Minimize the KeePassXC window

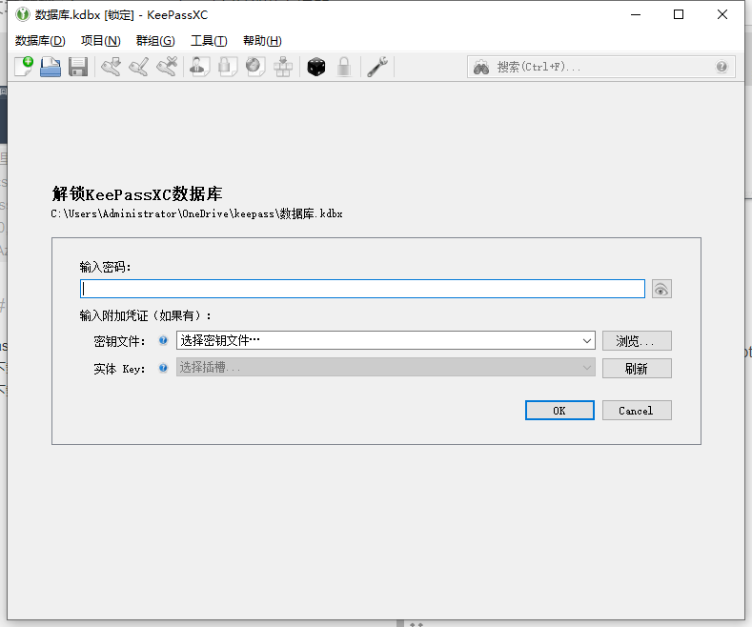(x=636, y=15)
